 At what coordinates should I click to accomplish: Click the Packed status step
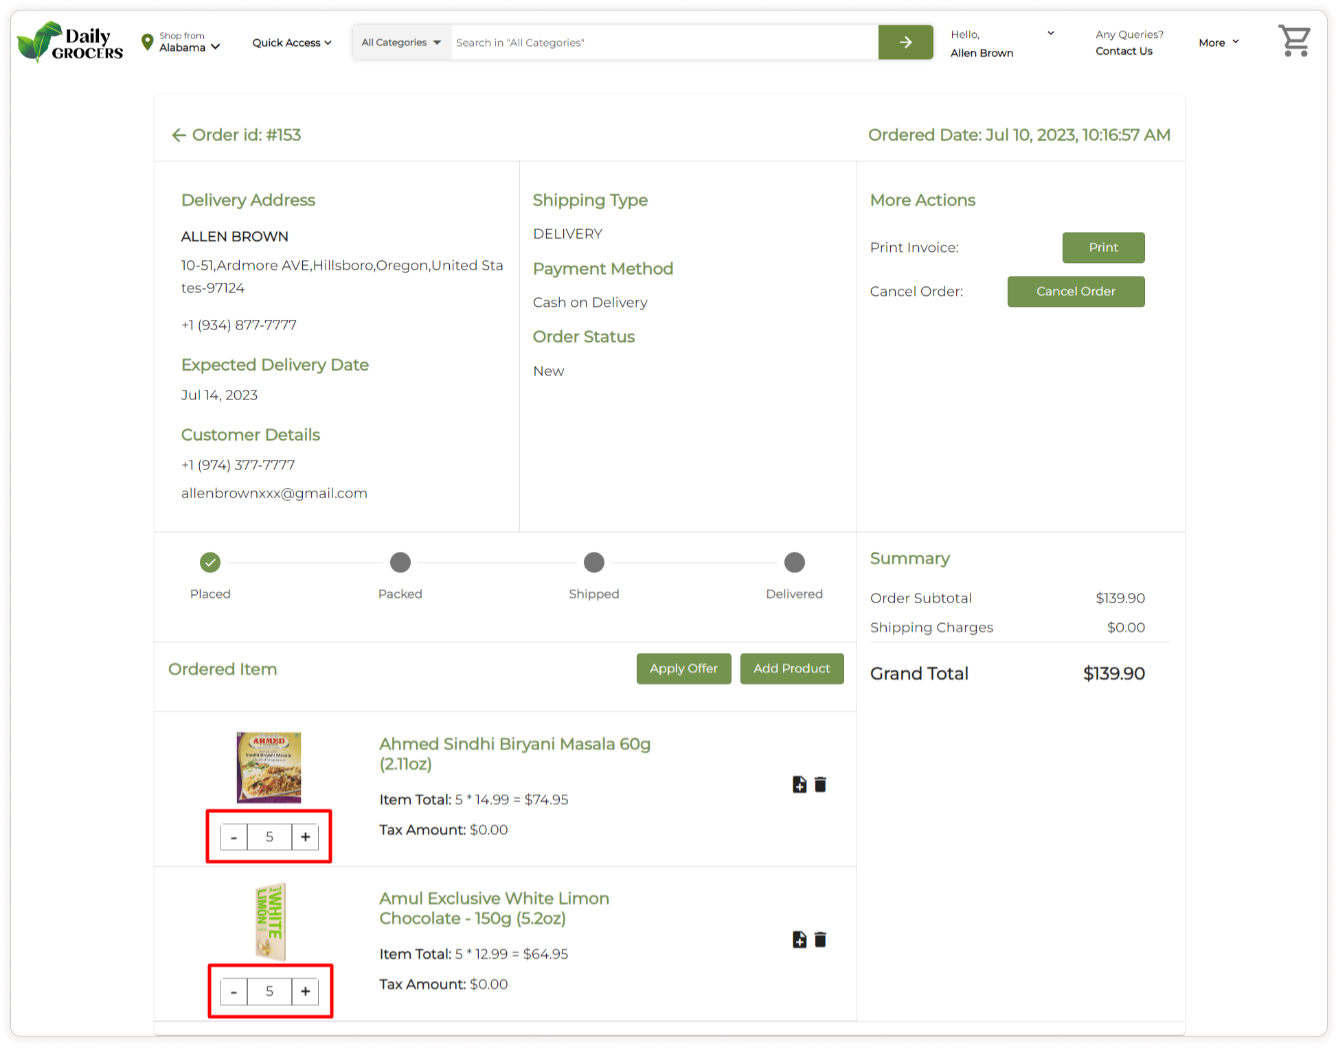(400, 562)
